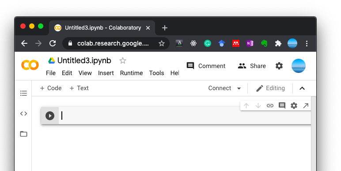Screen dimensions: 341x171
Task: Run the code cell
Action: (x=50, y=115)
